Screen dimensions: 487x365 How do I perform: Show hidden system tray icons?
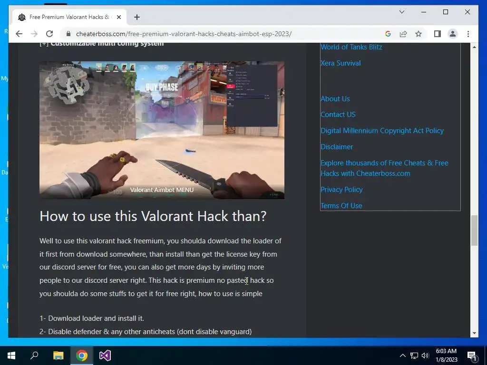pyautogui.click(x=402, y=355)
